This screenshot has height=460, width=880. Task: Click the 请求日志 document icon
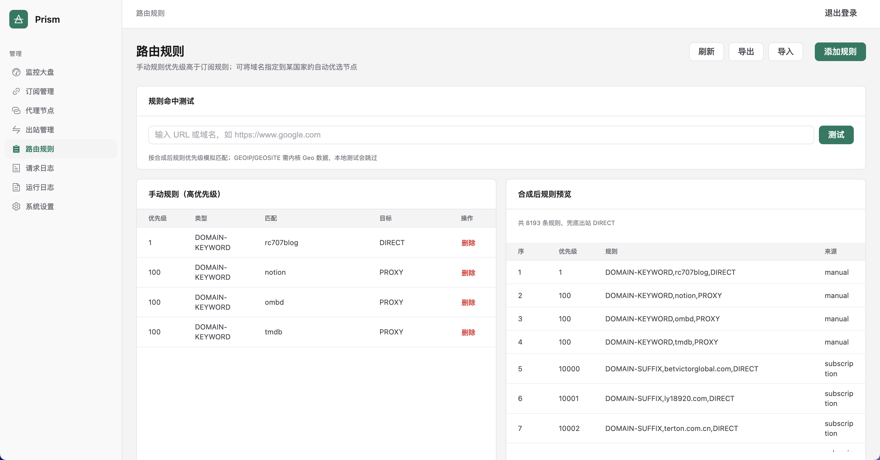[16, 168]
